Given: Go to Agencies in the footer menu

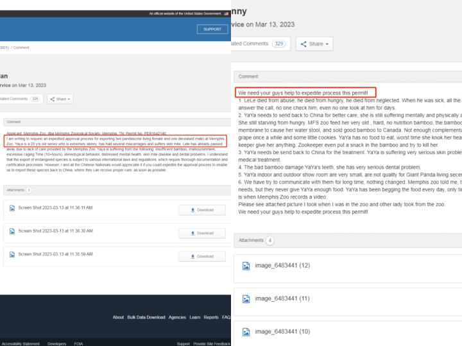Looking at the screenshot, I should click(x=177, y=317).
